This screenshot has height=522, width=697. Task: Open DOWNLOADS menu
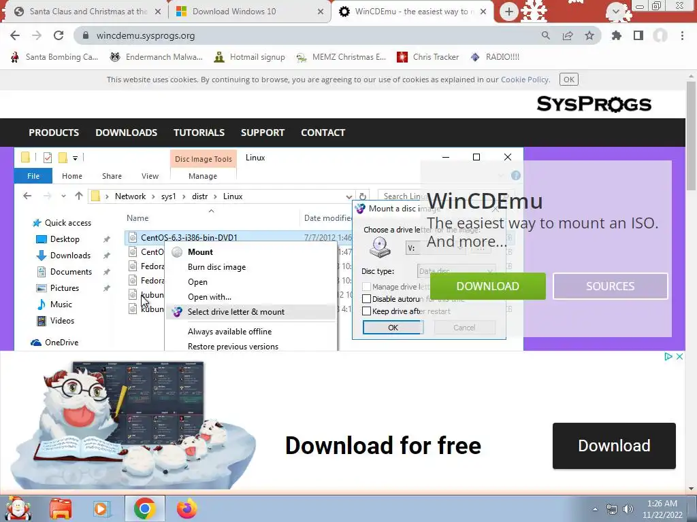coord(126,133)
